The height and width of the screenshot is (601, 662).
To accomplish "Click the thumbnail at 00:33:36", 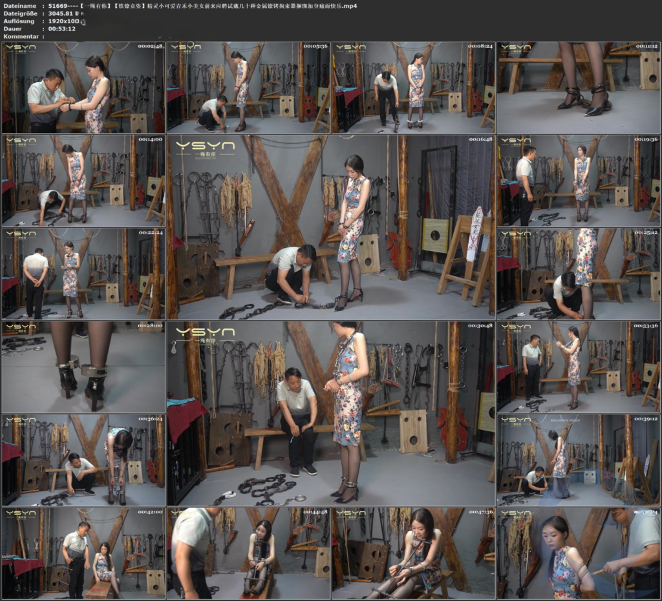I will tap(579, 367).
